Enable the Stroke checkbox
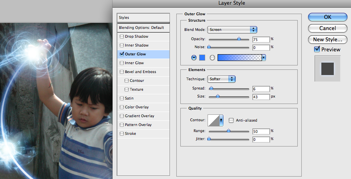This screenshot has height=179, width=351. 122,134
